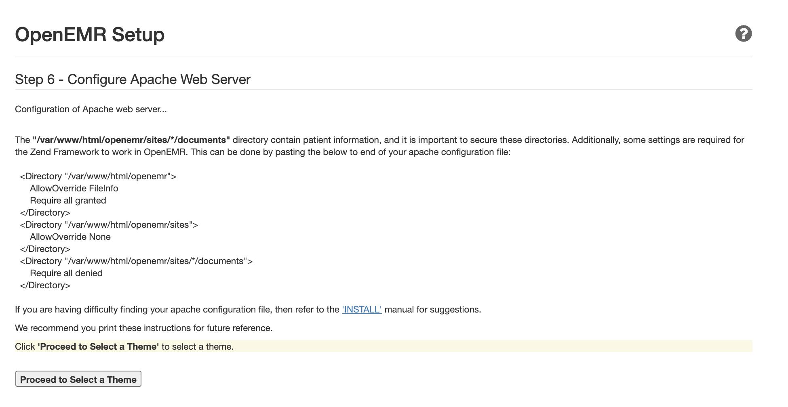Click the 'AllowOverride FileInfo' line
Viewport: 788px width, 407px height.
point(74,189)
